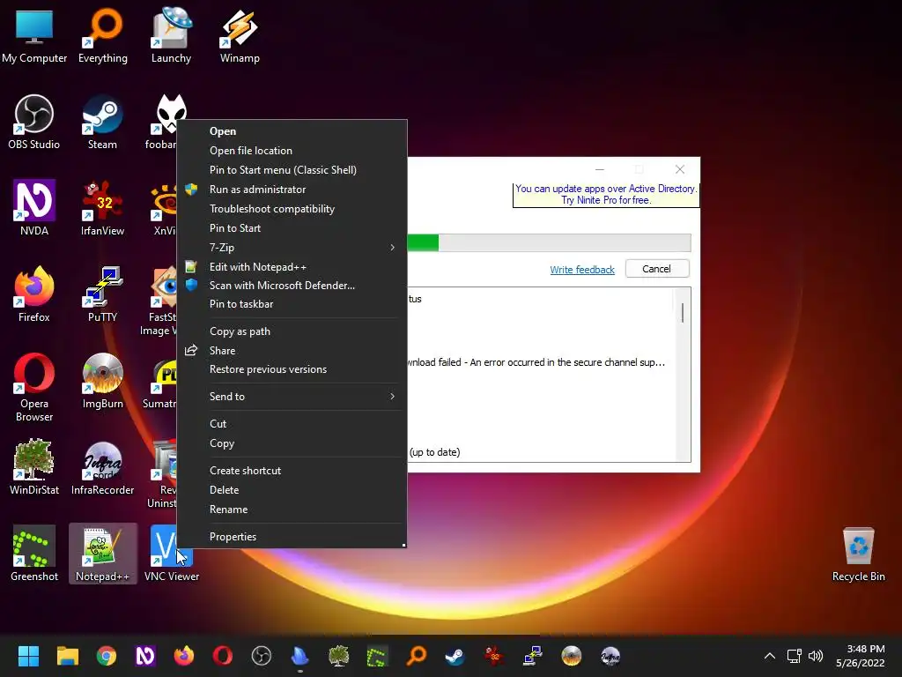Open Opera from the taskbar
Viewport: 902px width, 677px height.
[x=223, y=656]
